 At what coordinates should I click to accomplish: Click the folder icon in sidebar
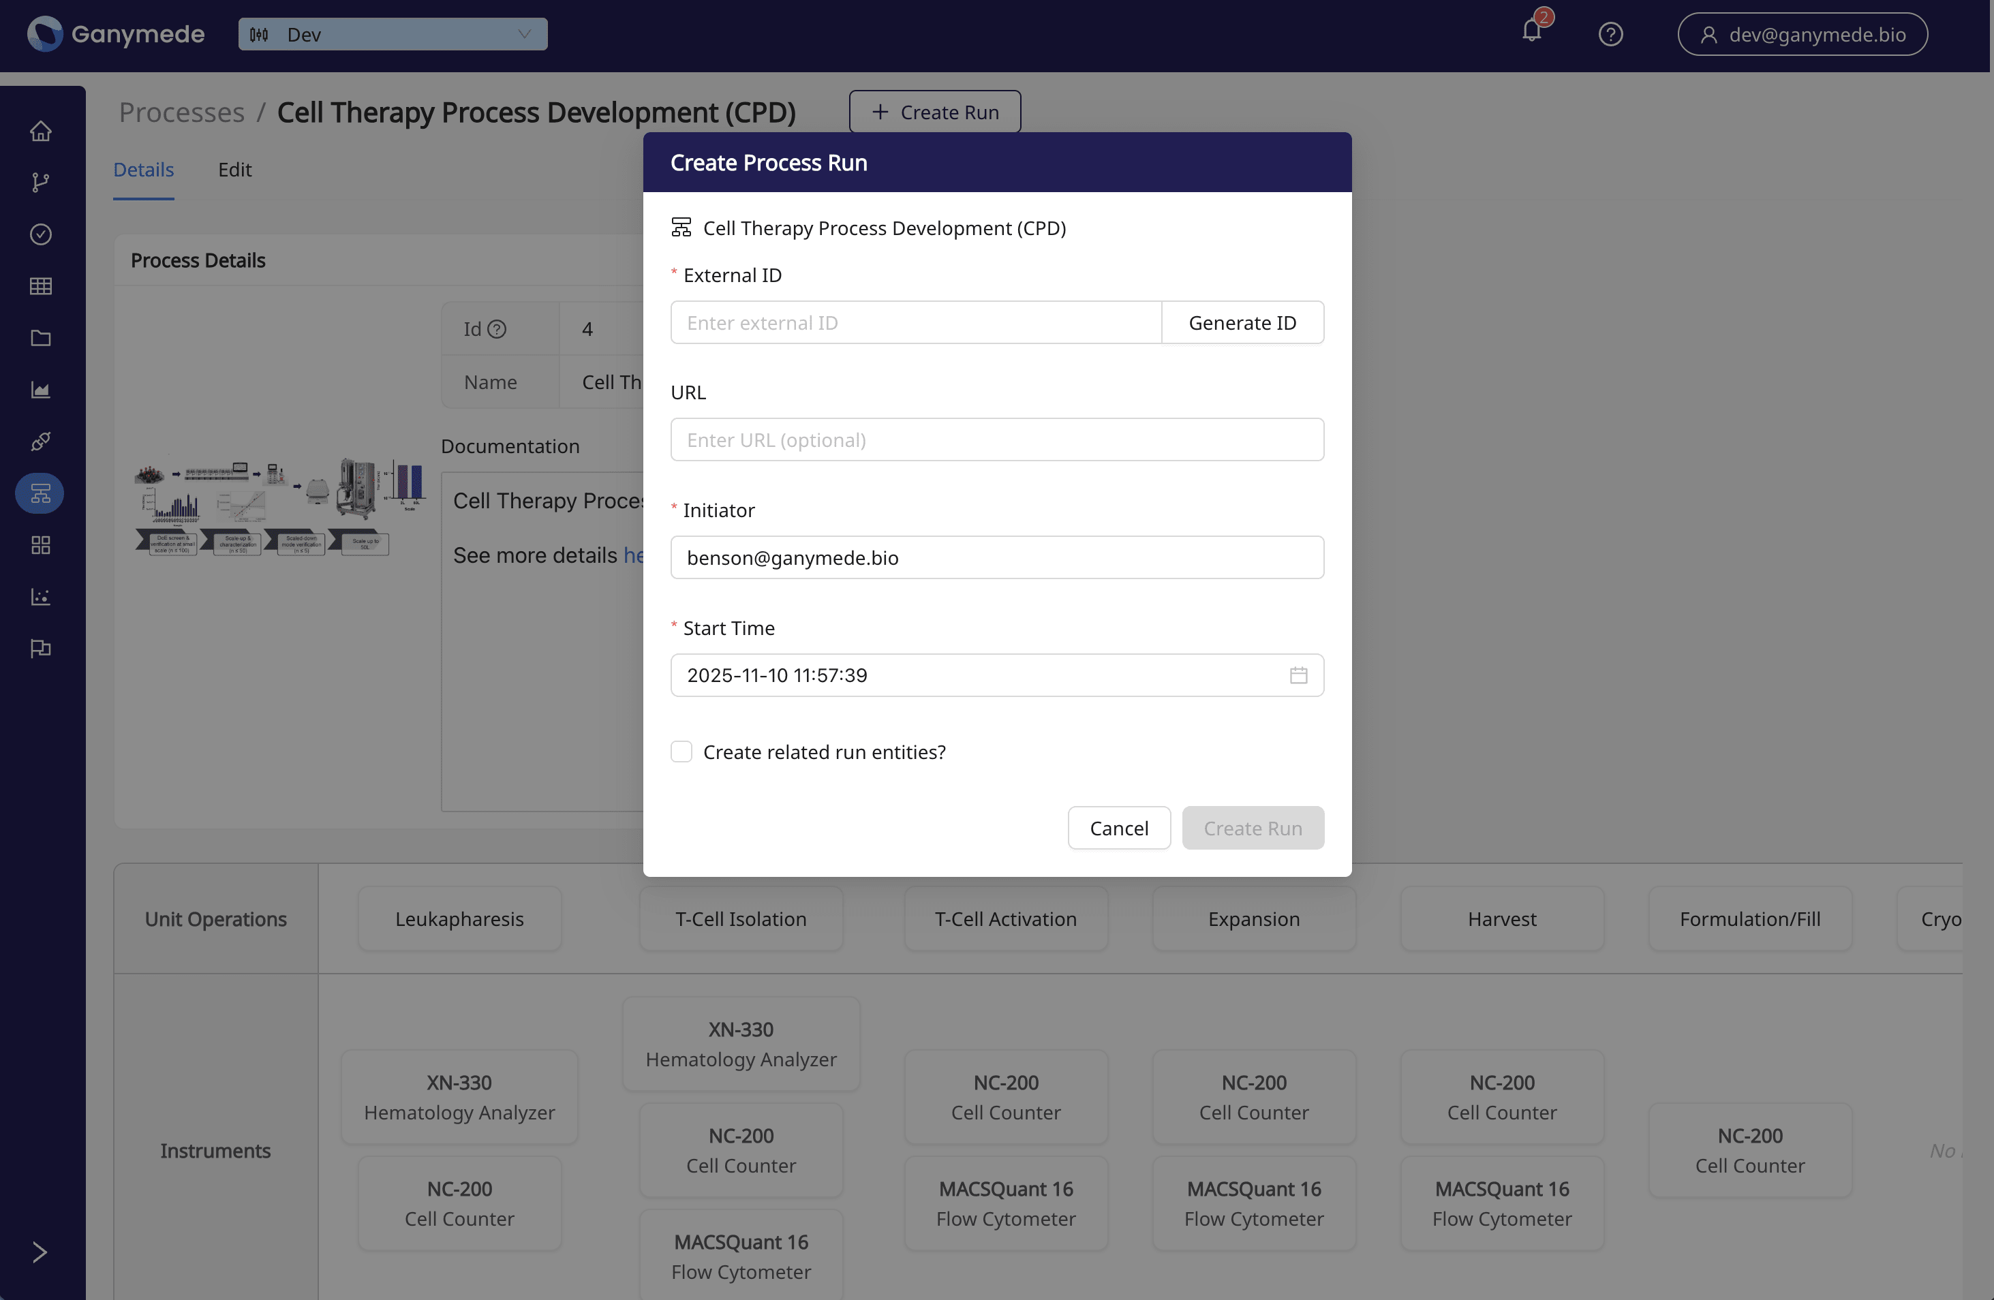click(40, 339)
